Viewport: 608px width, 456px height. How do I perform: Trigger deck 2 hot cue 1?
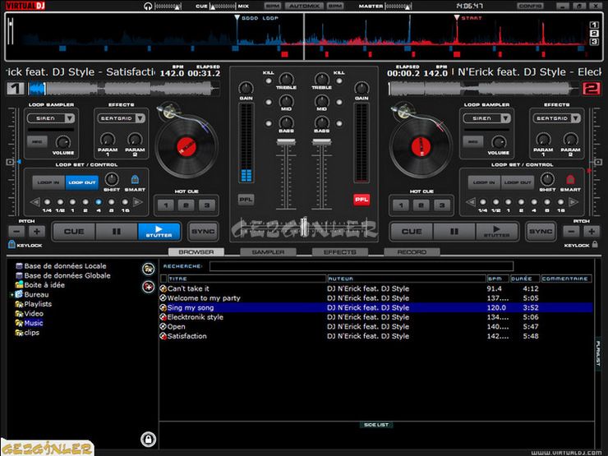tap(401, 205)
